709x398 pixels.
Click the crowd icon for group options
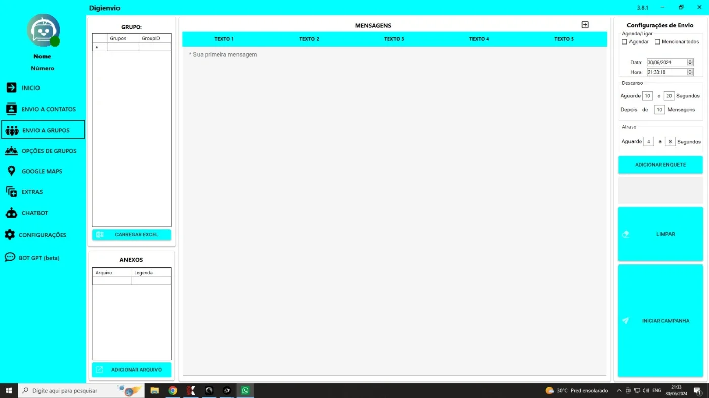11,151
